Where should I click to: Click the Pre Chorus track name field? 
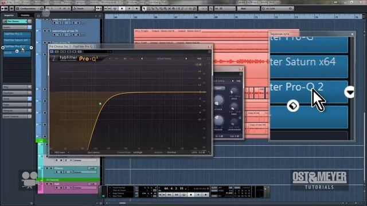17,21
